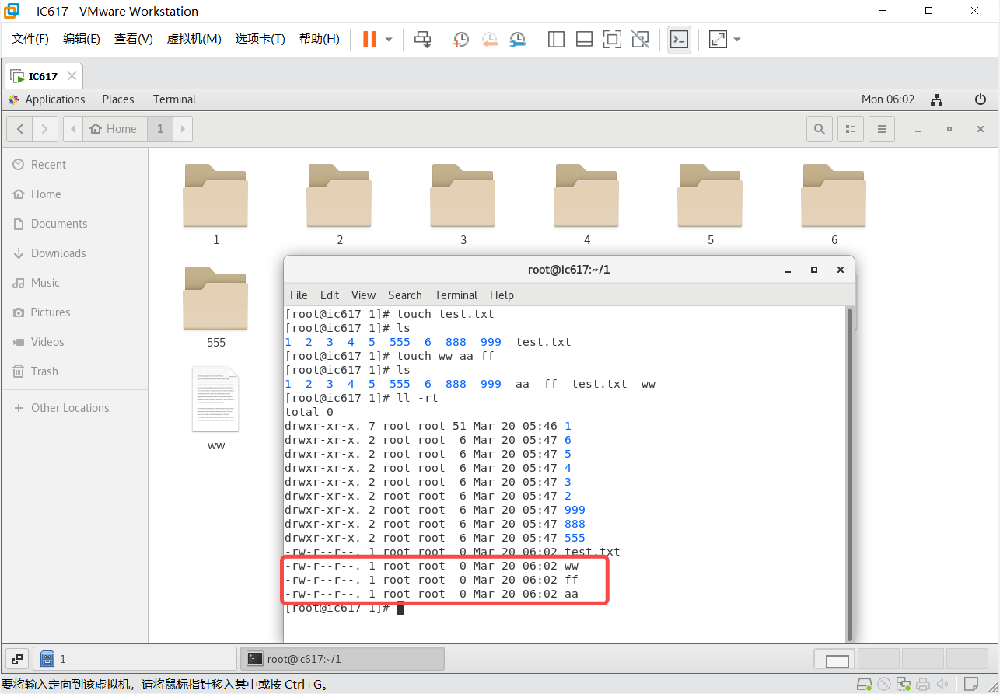Click the Mon 06:02 clock

pos(888,99)
